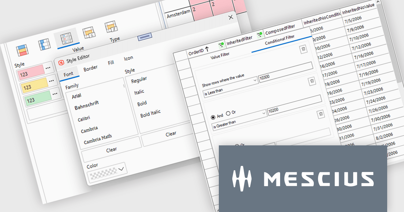Viewport: 404px width, 212px height.
Task: Switch to the Border tab
Action: 91,68
